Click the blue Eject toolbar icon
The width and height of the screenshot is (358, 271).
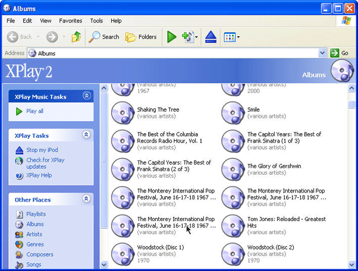[x=211, y=37]
